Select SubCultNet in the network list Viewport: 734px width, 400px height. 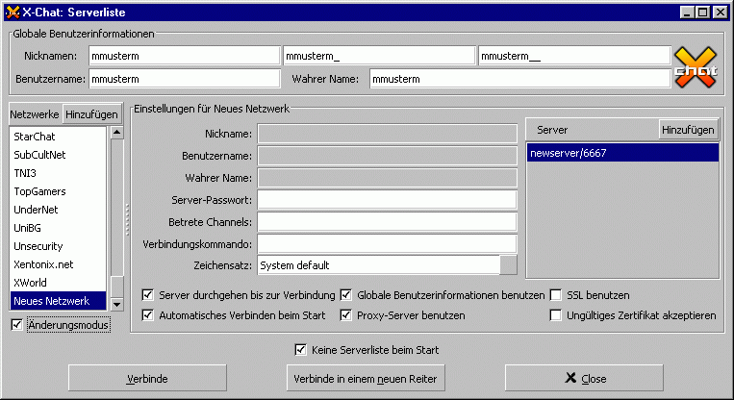(x=58, y=155)
